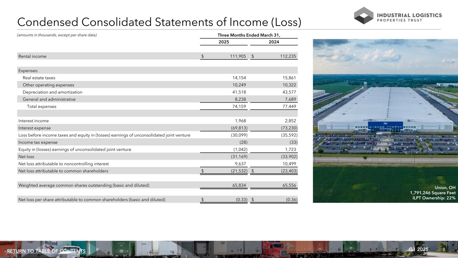Viewport: 458px width, 258px height.
Task: Select the 2025 column header
Action: pyautogui.click(x=224, y=42)
